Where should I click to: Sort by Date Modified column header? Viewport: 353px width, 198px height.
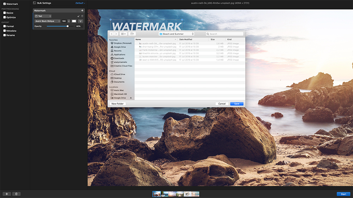coord(193,39)
